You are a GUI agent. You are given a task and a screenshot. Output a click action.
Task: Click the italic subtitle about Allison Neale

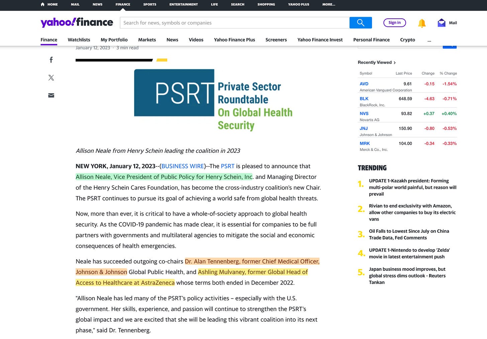(x=158, y=151)
